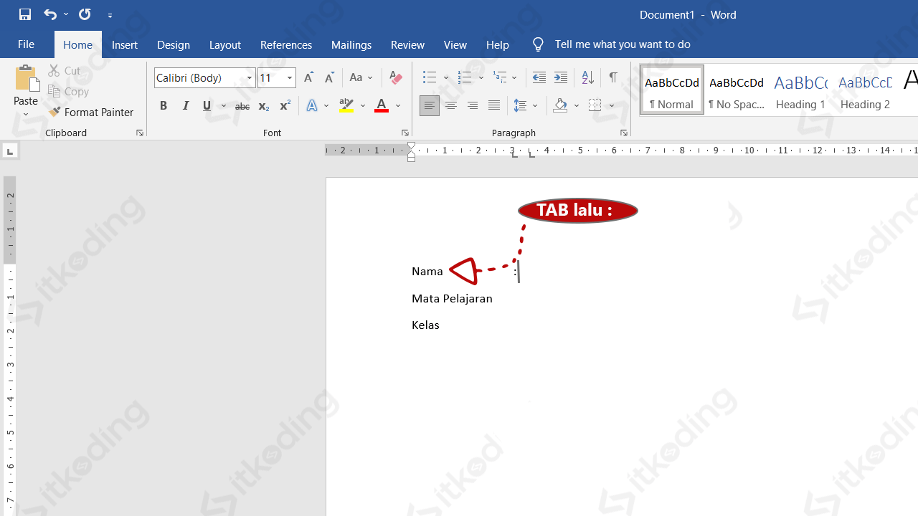This screenshot has height=516, width=918.
Task: Switch to the Layout tab
Action: (x=224, y=44)
